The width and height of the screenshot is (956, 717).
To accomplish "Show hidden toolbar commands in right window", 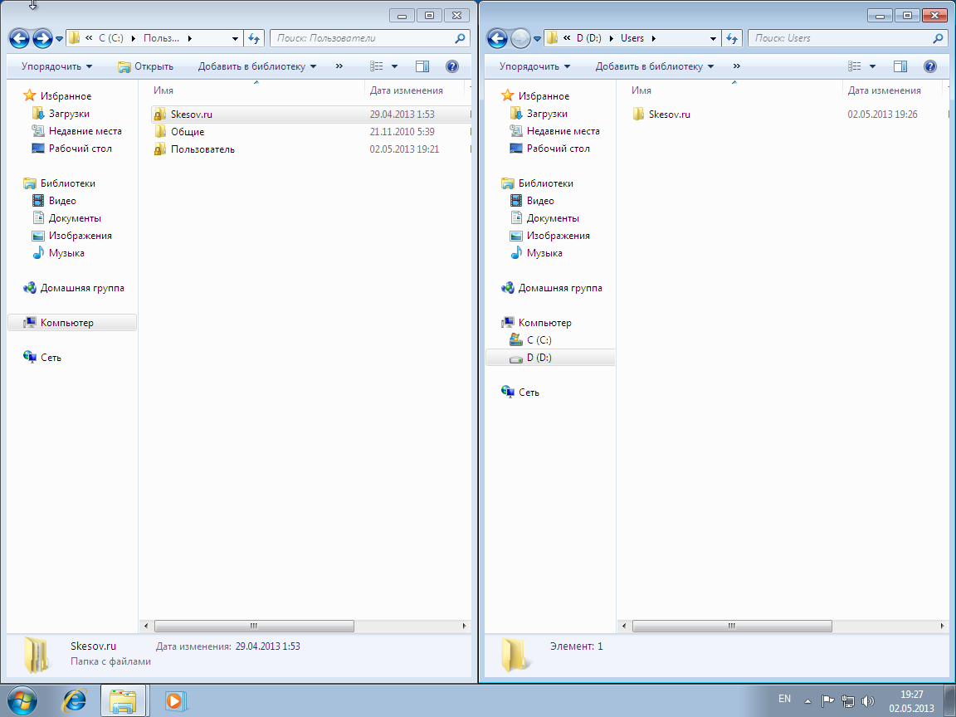I will tap(736, 66).
